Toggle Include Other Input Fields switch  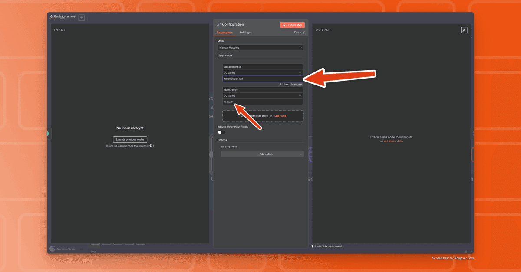(x=221, y=132)
